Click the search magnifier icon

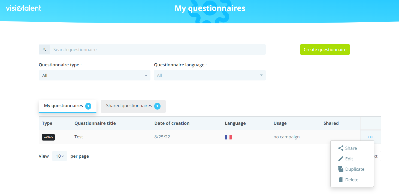(44, 49)
